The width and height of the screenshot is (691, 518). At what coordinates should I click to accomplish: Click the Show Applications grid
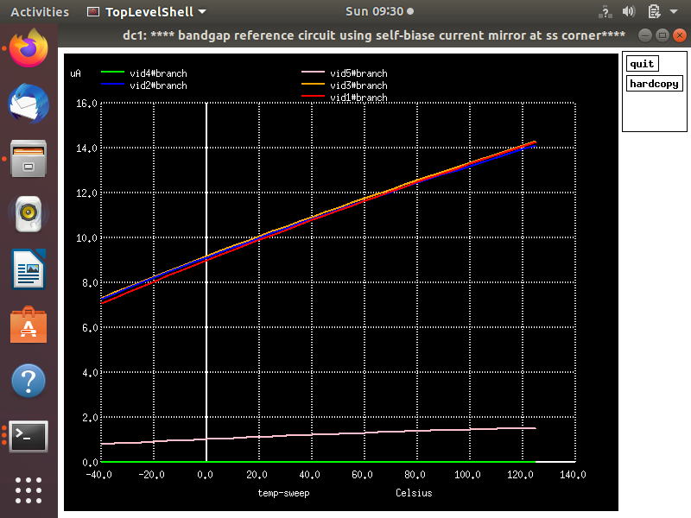[28, 490]
